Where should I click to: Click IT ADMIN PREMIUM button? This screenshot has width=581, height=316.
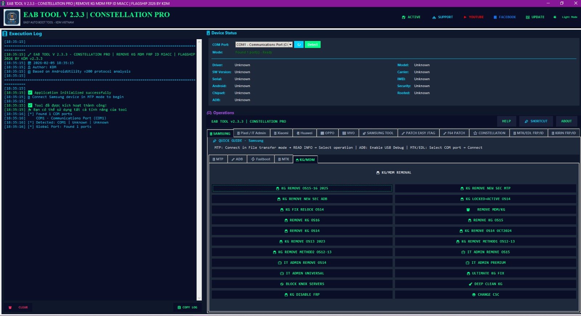coord(485,263)
